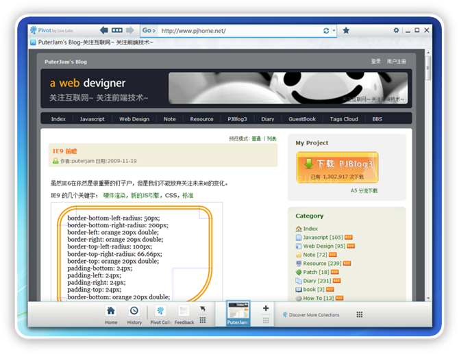Select the PuterJam page thumbnail

(x=238, y=312)
